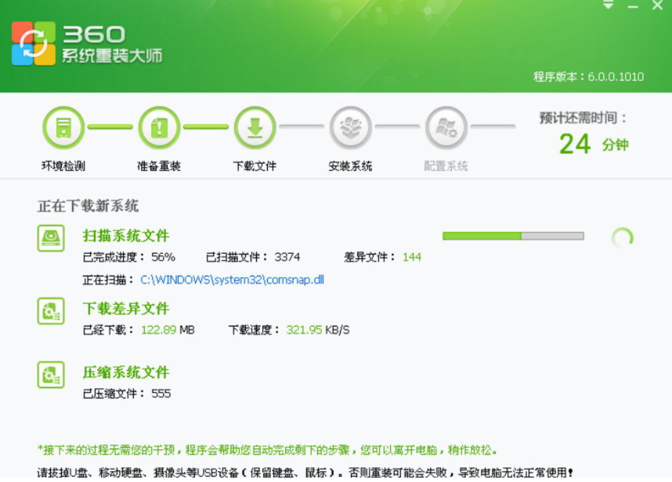
Task: Select the greyed 安装系统 step icon
Action: pyautogui.click(x=350, y=127)
